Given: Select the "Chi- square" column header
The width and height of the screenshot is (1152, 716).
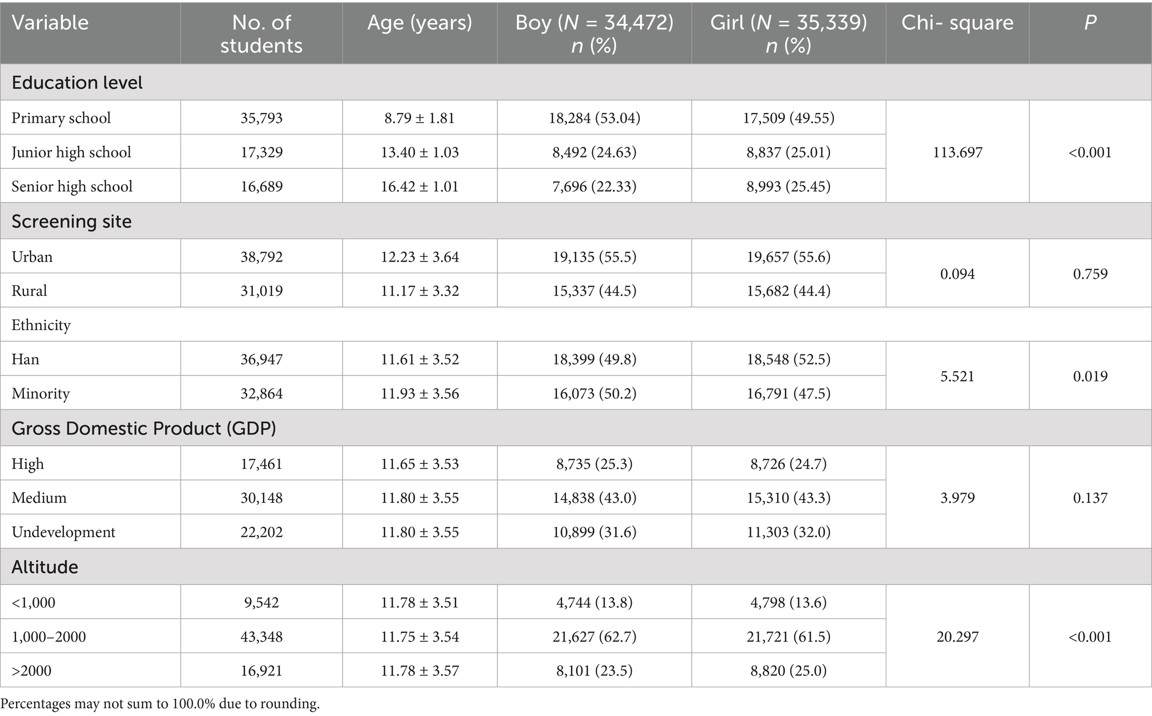Looking at the screenshot, I should click(x=957, y=23).
